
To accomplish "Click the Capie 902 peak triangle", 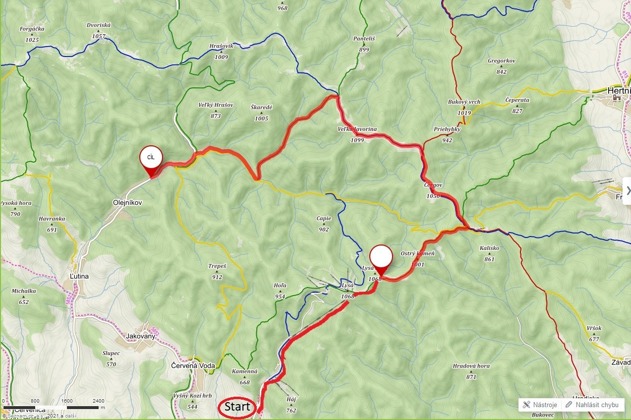I will pos(324,224).
